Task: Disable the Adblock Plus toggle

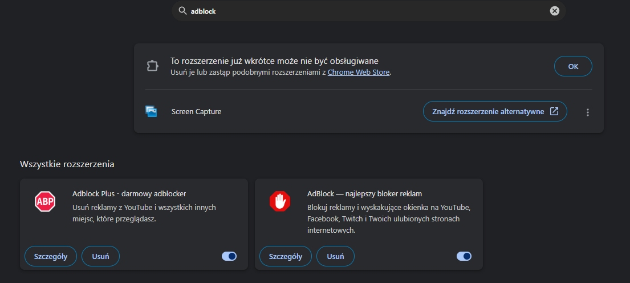Action: click(229, 256)
